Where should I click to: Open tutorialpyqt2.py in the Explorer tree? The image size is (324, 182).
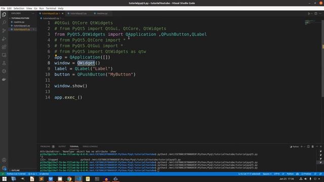click(x=22, y=26)
